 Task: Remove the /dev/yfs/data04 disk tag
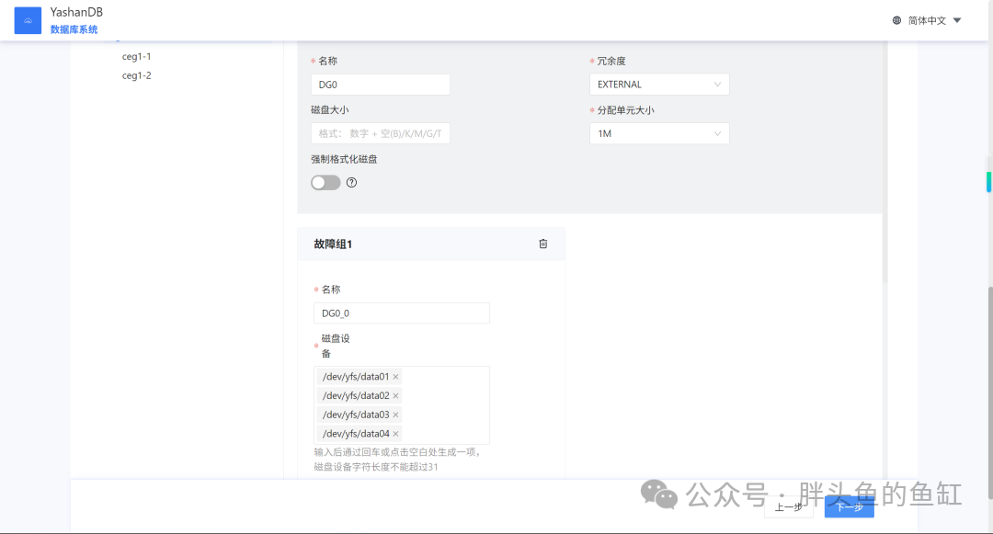click(x=395, y=434)
